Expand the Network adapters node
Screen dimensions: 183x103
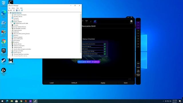(11, 37)
